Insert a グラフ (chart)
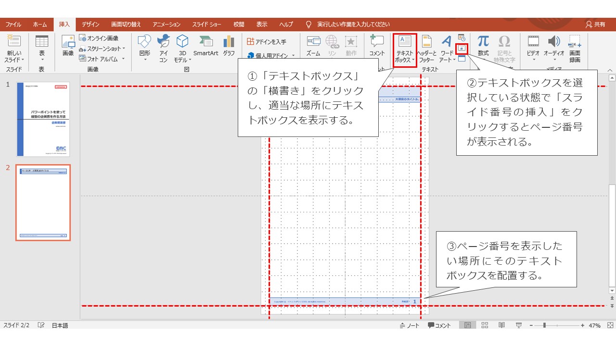Image resolution: width=616 pixels, height=346 pixels. pyautogui.click(x=229, y=46)
